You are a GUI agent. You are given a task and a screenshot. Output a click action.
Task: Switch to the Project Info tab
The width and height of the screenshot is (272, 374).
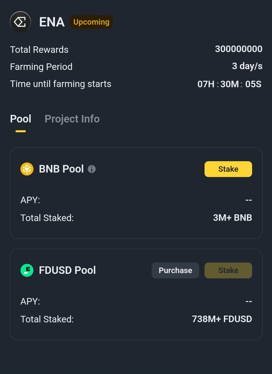pos(72,119)
